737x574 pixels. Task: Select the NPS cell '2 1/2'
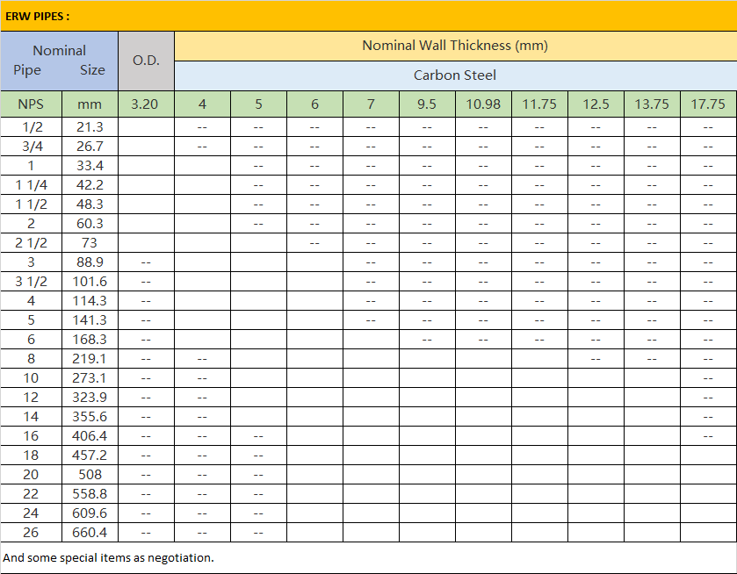point(31,242)
